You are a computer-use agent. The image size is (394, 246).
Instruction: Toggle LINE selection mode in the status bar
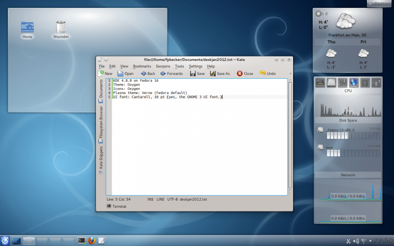(161, 199)
